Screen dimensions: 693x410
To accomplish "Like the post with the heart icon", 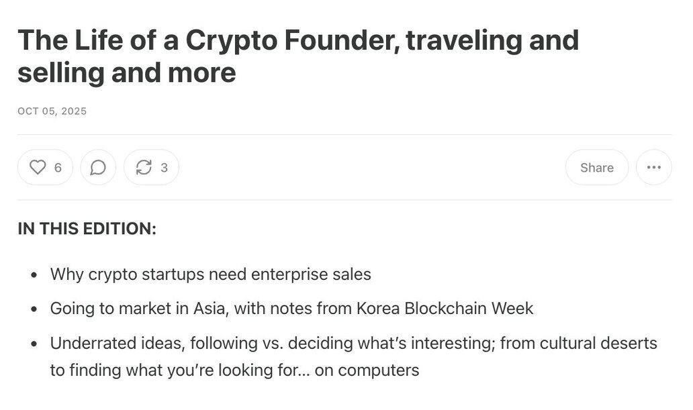I will (x=38, y=168).
